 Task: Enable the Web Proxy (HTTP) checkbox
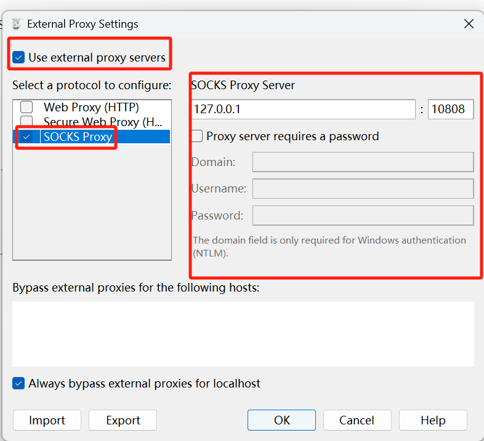(x=26, y=108)
